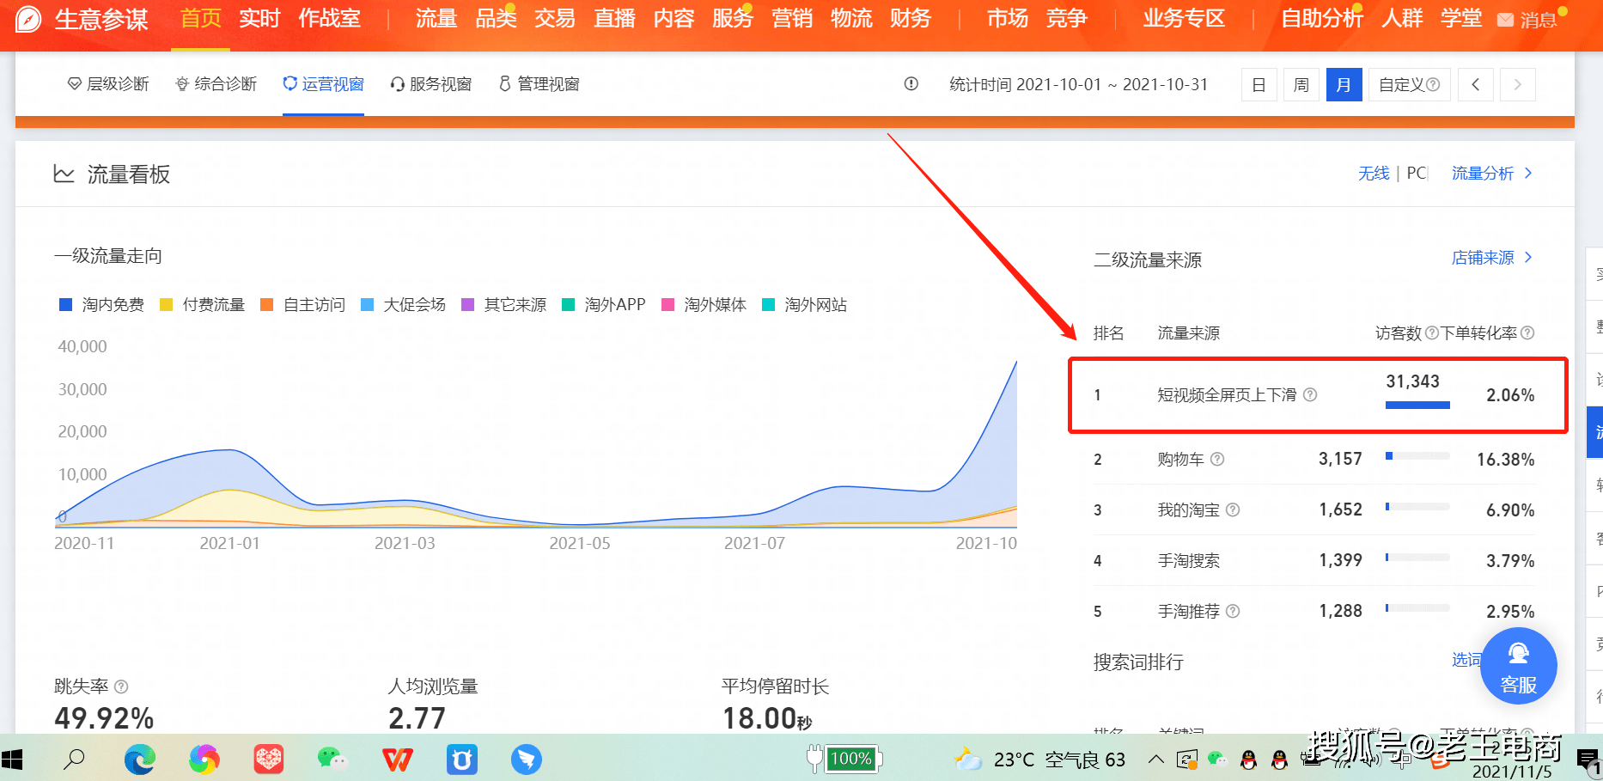This screenshot has height=781, width=1603.
Task: Launch WPS Office from the taskbar
Action: click(397, 760)
